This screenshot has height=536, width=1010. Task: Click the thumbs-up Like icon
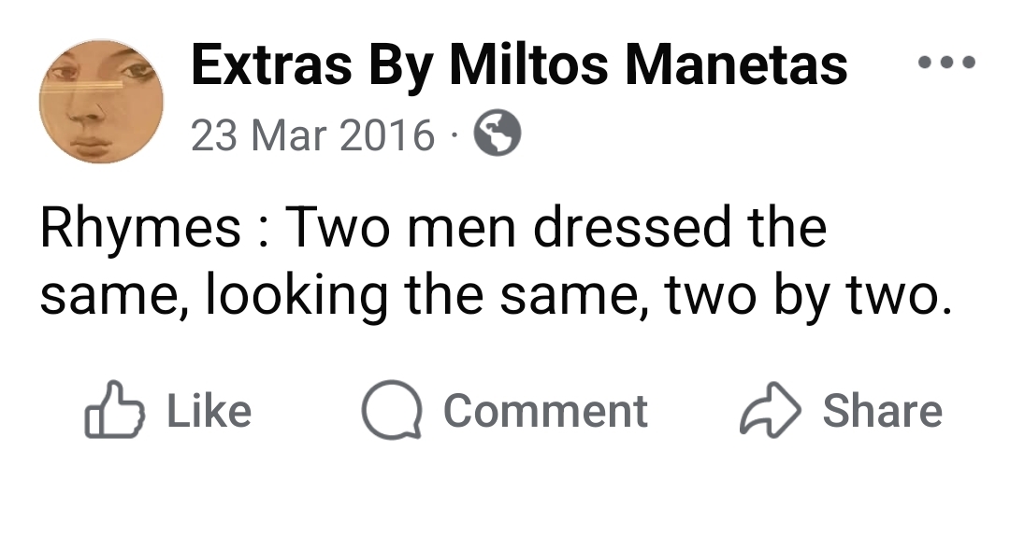pos(115,411)
